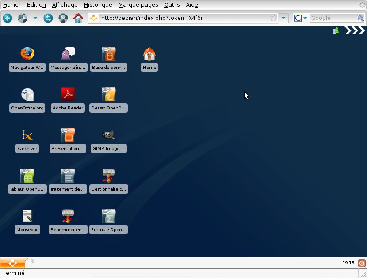The image size is (367, 278).
Task: Open the Gestionnaire de fichiers icon
Action: click(109, 176)
